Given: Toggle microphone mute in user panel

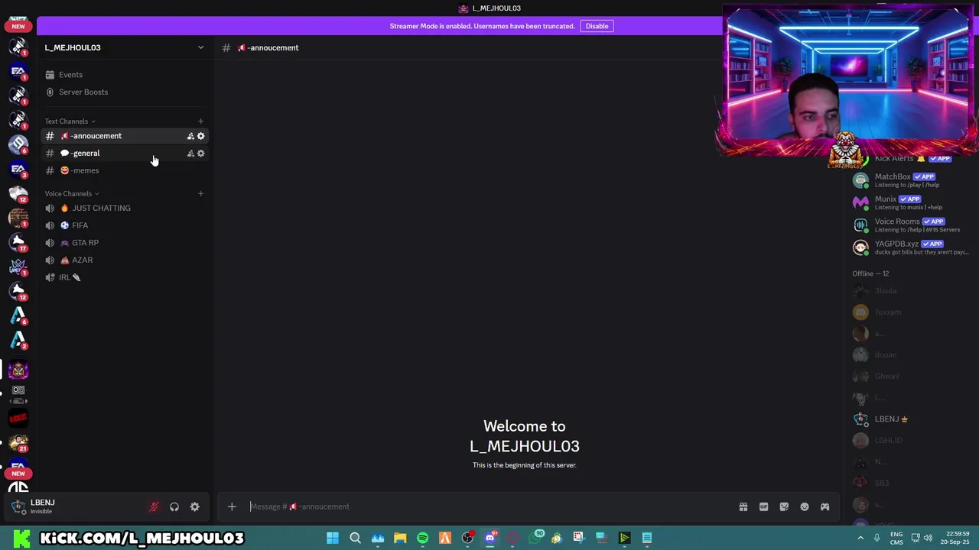Looking at the screenshot, I should pos(154,507).
